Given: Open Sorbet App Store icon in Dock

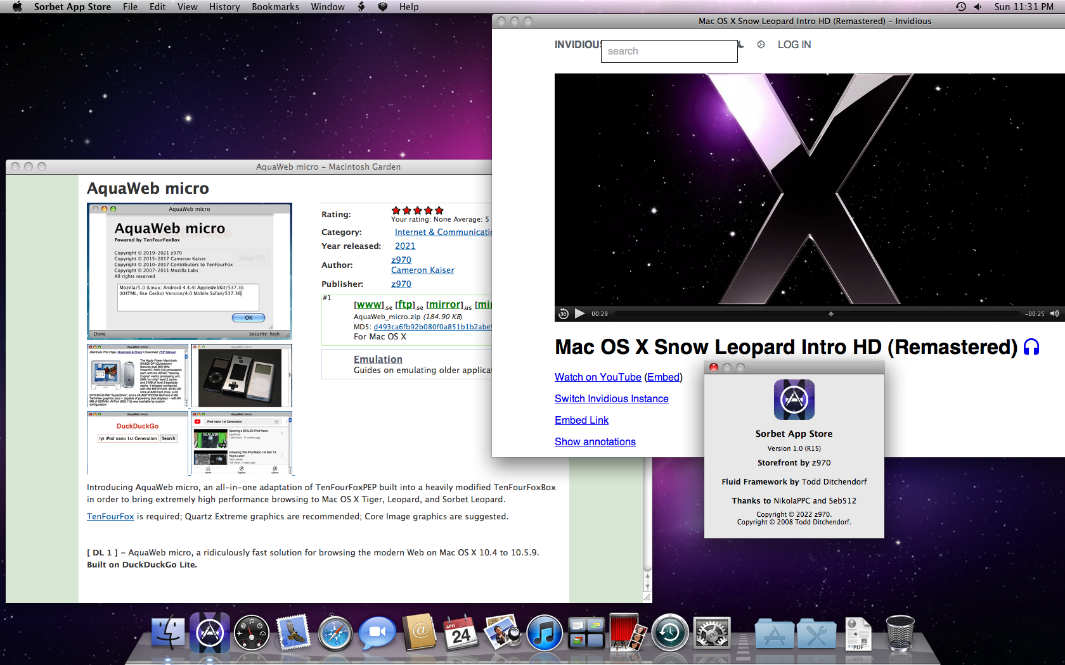Looking at the screenshot, I should 210,633.
